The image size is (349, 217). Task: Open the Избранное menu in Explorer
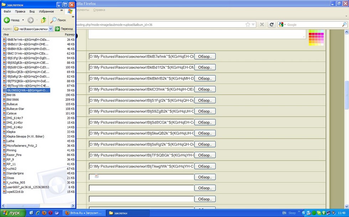[46, 11]
